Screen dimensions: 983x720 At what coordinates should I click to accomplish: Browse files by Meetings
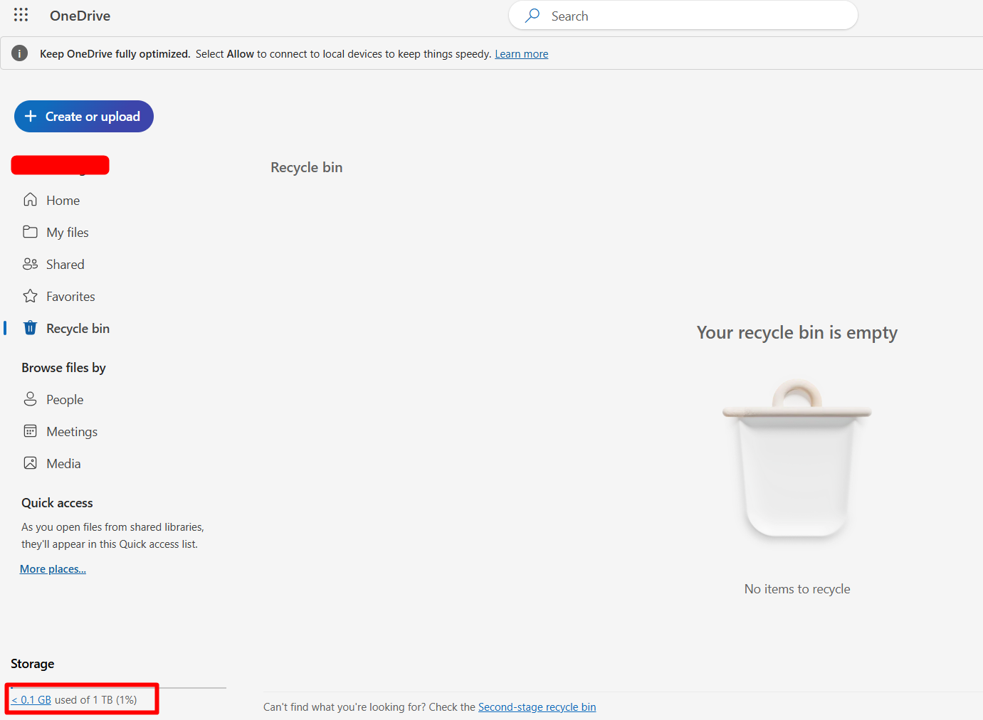72,432
